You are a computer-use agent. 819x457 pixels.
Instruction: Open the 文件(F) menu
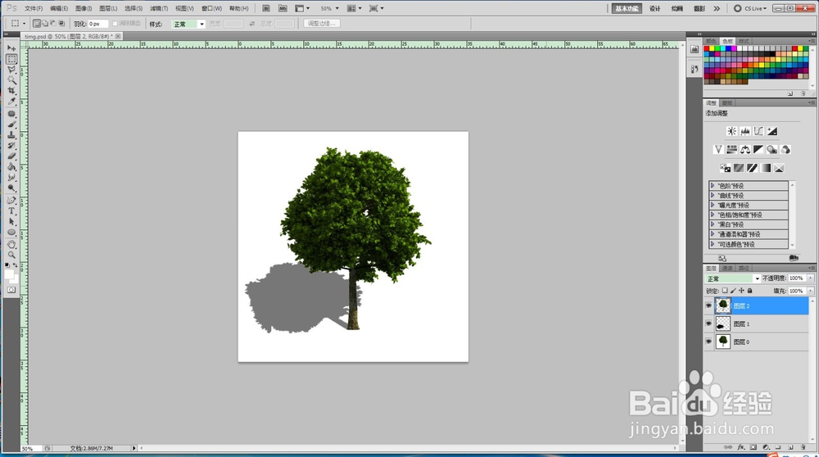pyautogui.click(x=34, y=8)
